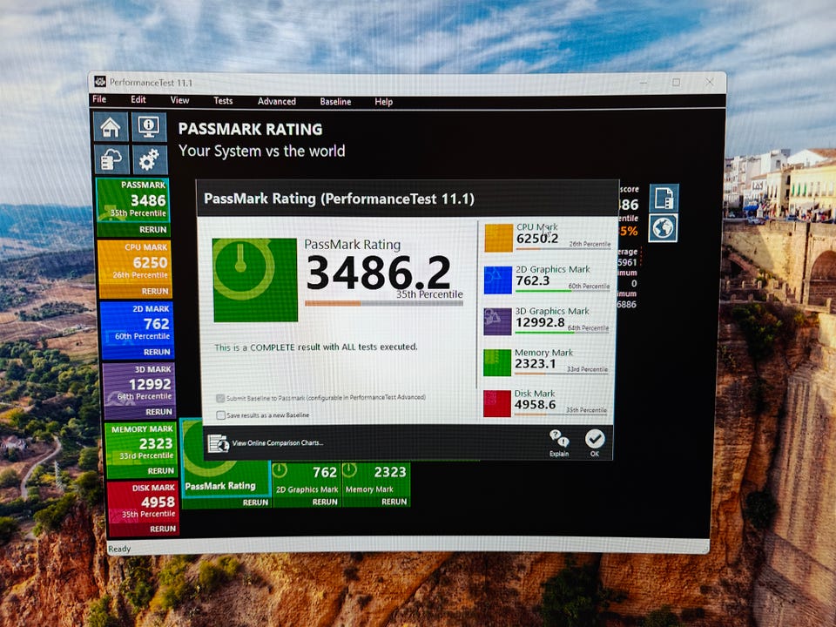Open the Tests menu

(x=223, y=101)
